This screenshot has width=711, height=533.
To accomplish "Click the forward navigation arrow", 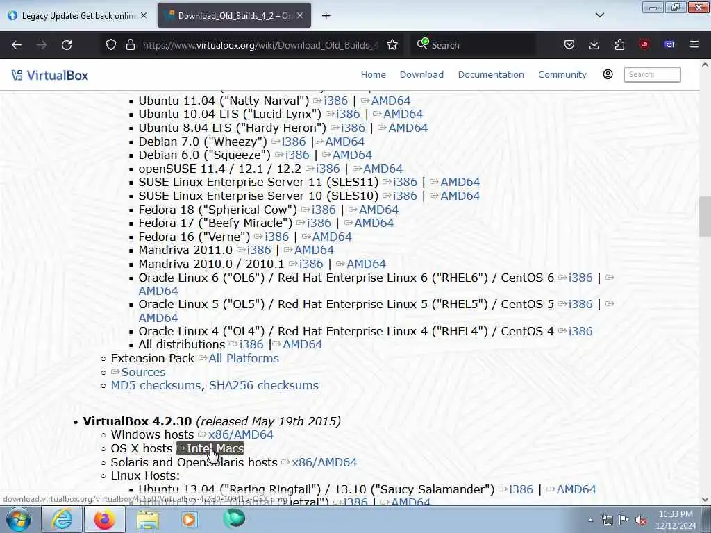I will [x=42, y=45].
